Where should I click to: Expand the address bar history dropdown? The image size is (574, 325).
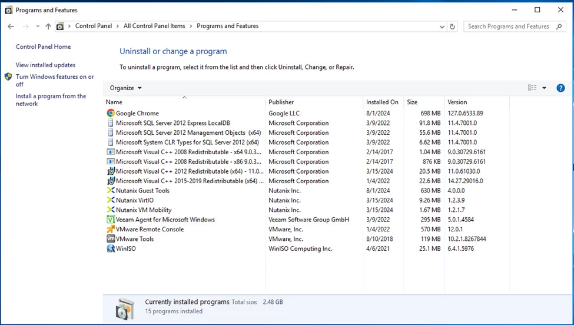(x=442, y=26)
